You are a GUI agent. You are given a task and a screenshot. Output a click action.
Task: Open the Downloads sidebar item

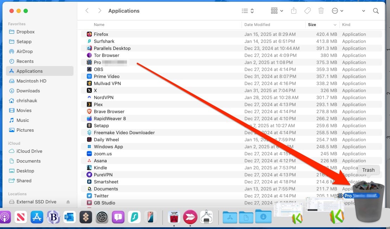pos(40,91)
